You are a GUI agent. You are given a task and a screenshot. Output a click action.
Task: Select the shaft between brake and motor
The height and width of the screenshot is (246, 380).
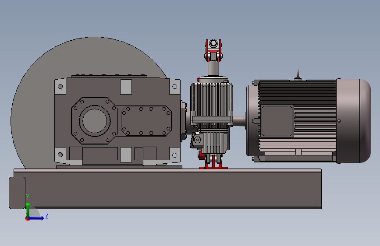238,121
